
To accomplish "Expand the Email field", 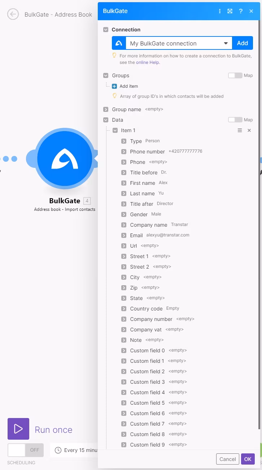I will point(124,235).
